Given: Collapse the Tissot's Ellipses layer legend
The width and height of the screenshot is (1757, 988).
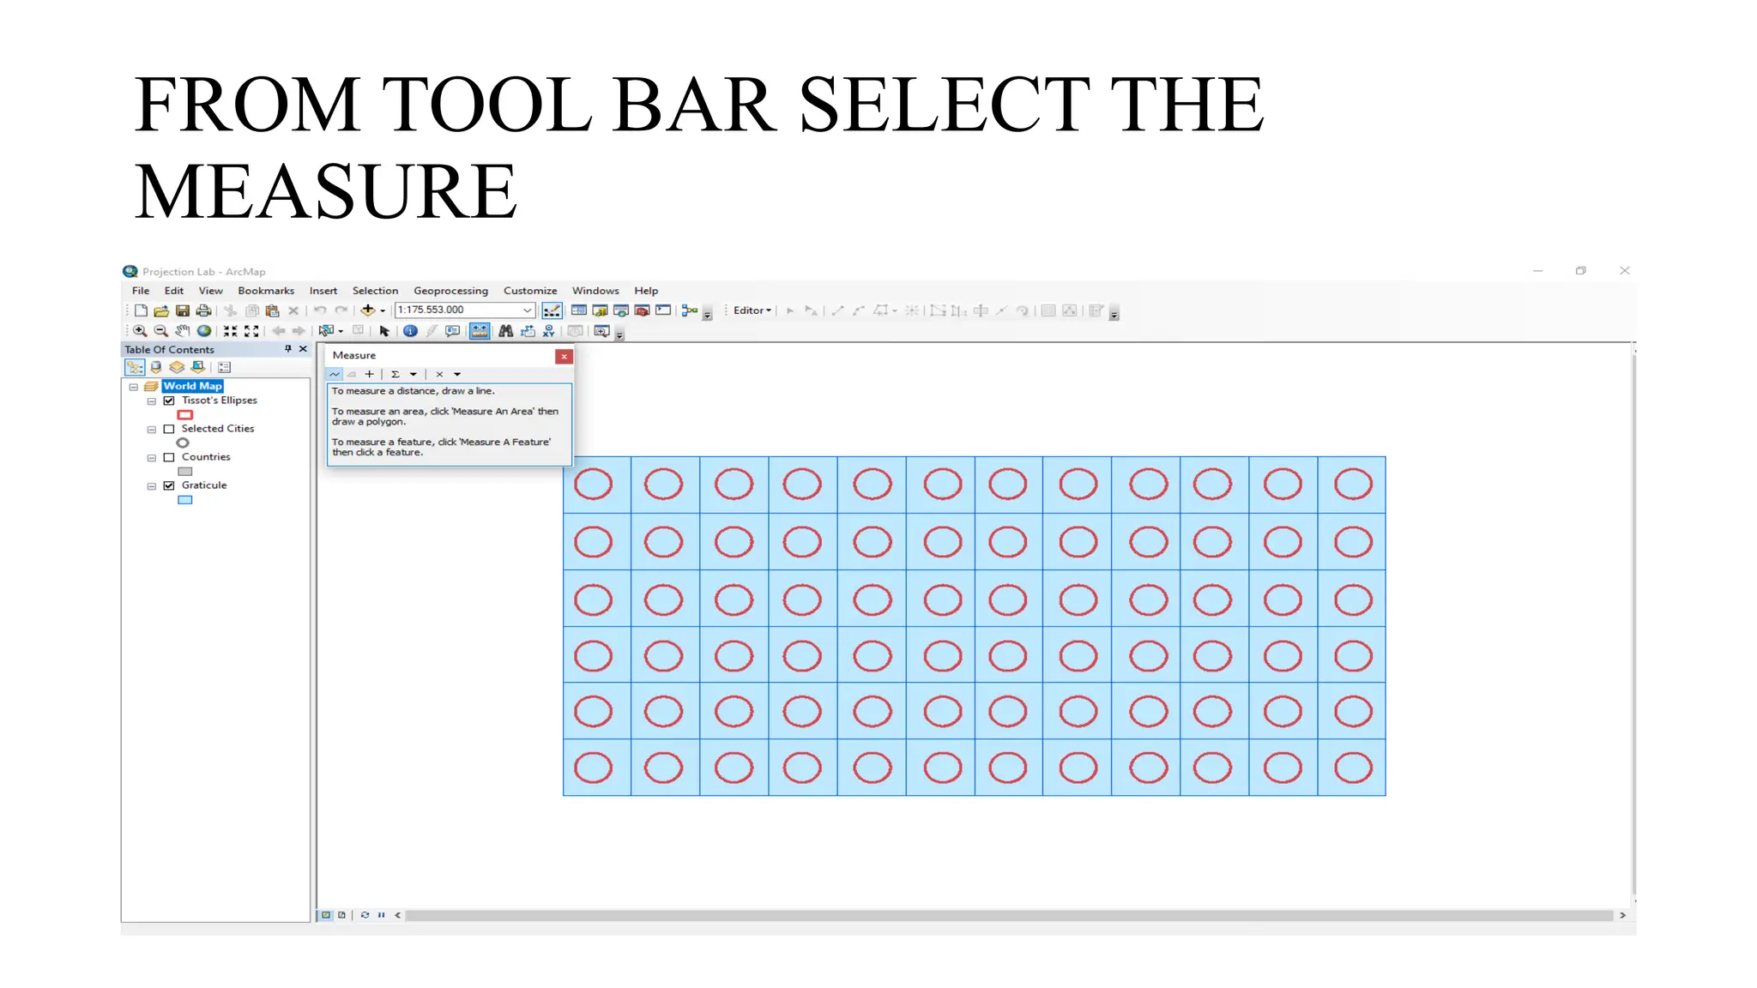Looking at the screenshot, I should click(x=152, y=401).
